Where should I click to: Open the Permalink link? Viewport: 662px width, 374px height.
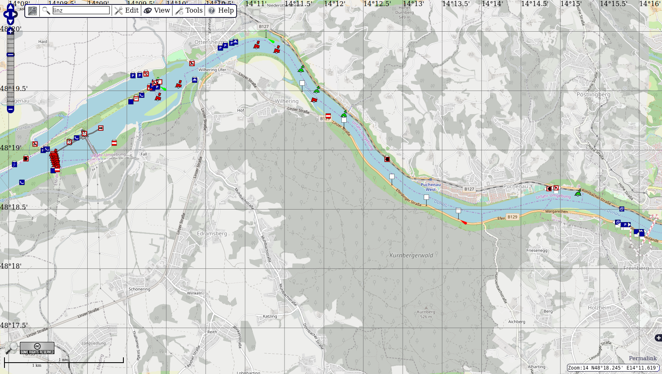643,358
